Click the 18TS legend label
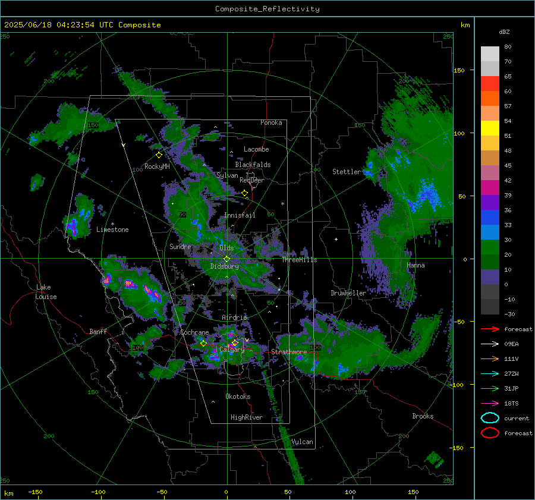The height and width of the screenshot is (500, 535). pyautogui.click(x=511, y=404)
